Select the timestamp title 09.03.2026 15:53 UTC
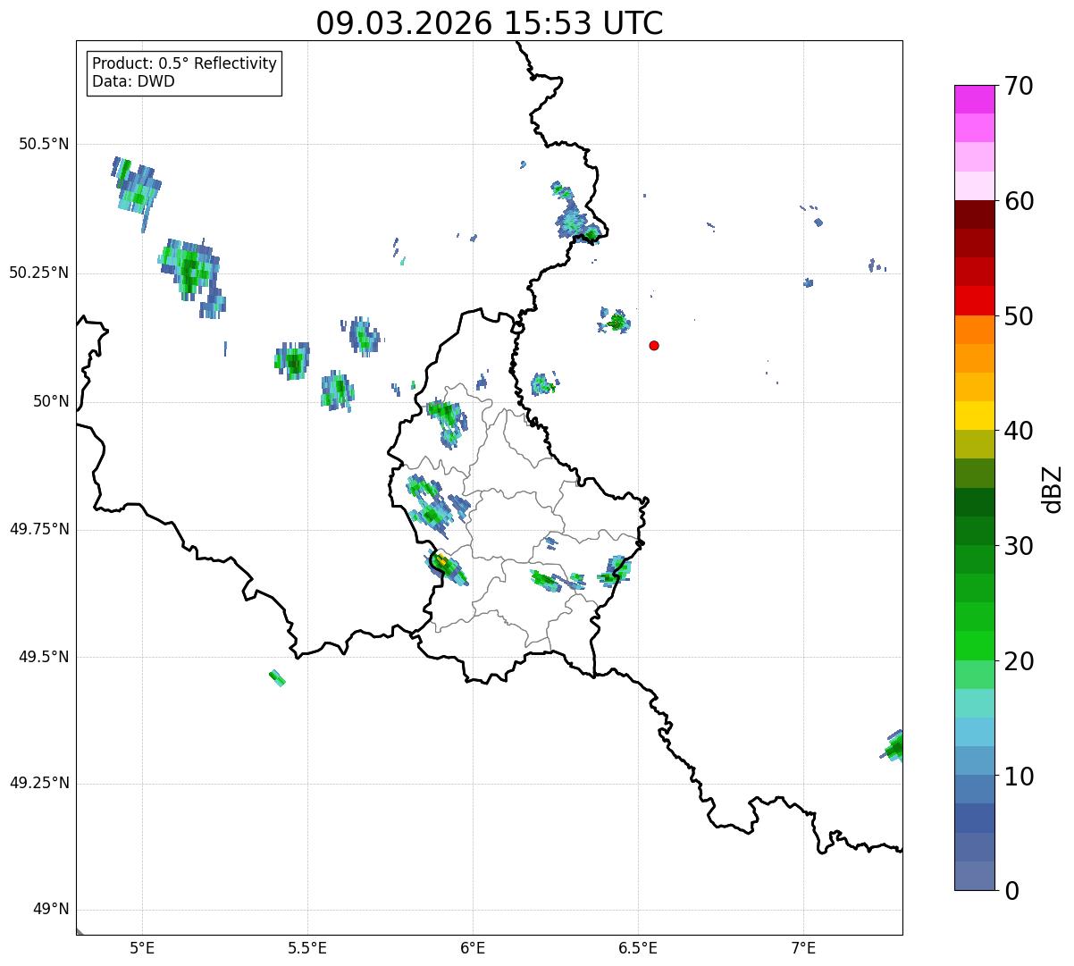The width and height of the screenshot is (1074, 966). tap(490, 23)
